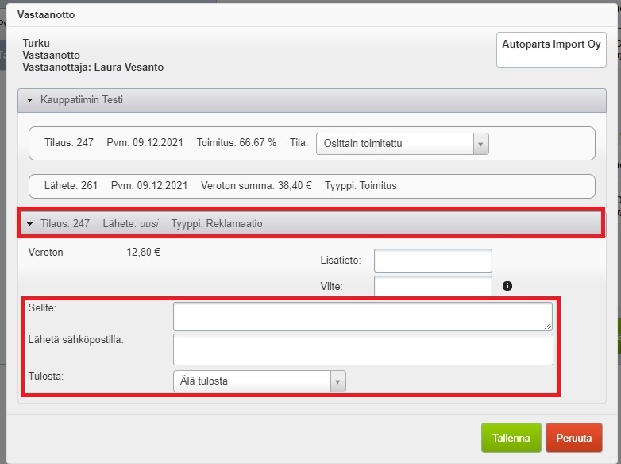Open the Tulosta print options dropdown
This screenshot has width=621, height=464.
coord(259,381)
